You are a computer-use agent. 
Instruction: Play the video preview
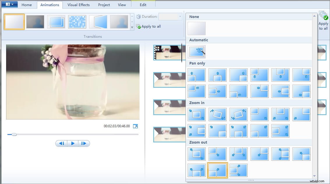click(x=73, y=143)
